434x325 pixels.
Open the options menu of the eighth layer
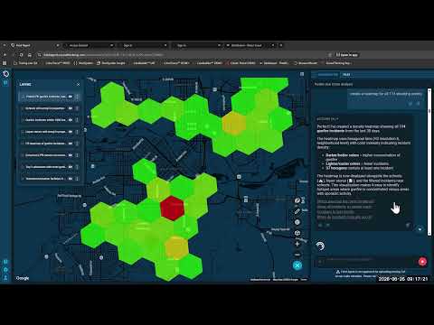click(x=77, y=179)
